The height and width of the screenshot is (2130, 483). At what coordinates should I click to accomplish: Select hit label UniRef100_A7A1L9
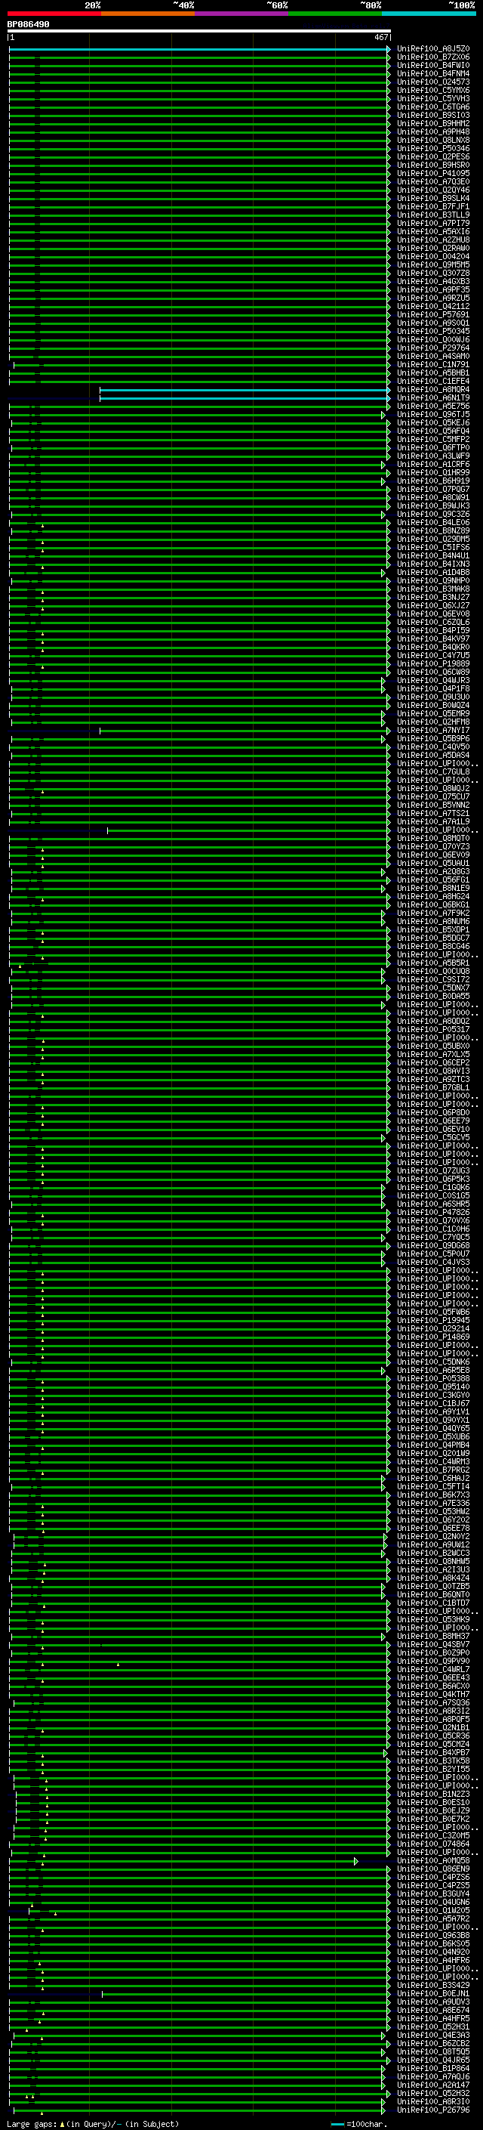coord(433,821)
